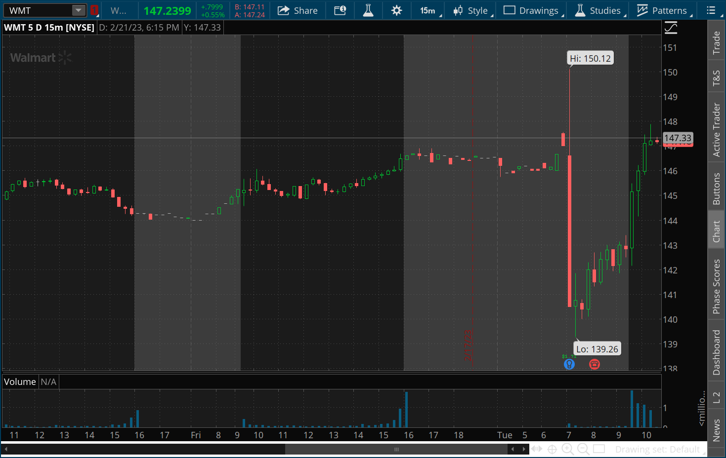This screenshot has width=726, height=458.
Task: Open the Dashboard sidebar tab
Action: pyautogui.click(x=716, y=353)
